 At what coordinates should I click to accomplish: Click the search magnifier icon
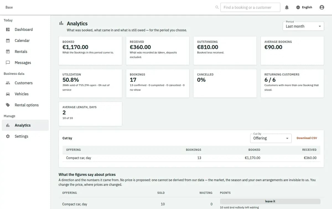coord(217,7)
